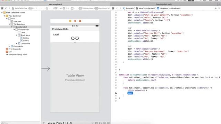Click the 'What is your gender?' code line
The height and width of the screenshot is (124, 221).
coord(160,15)
